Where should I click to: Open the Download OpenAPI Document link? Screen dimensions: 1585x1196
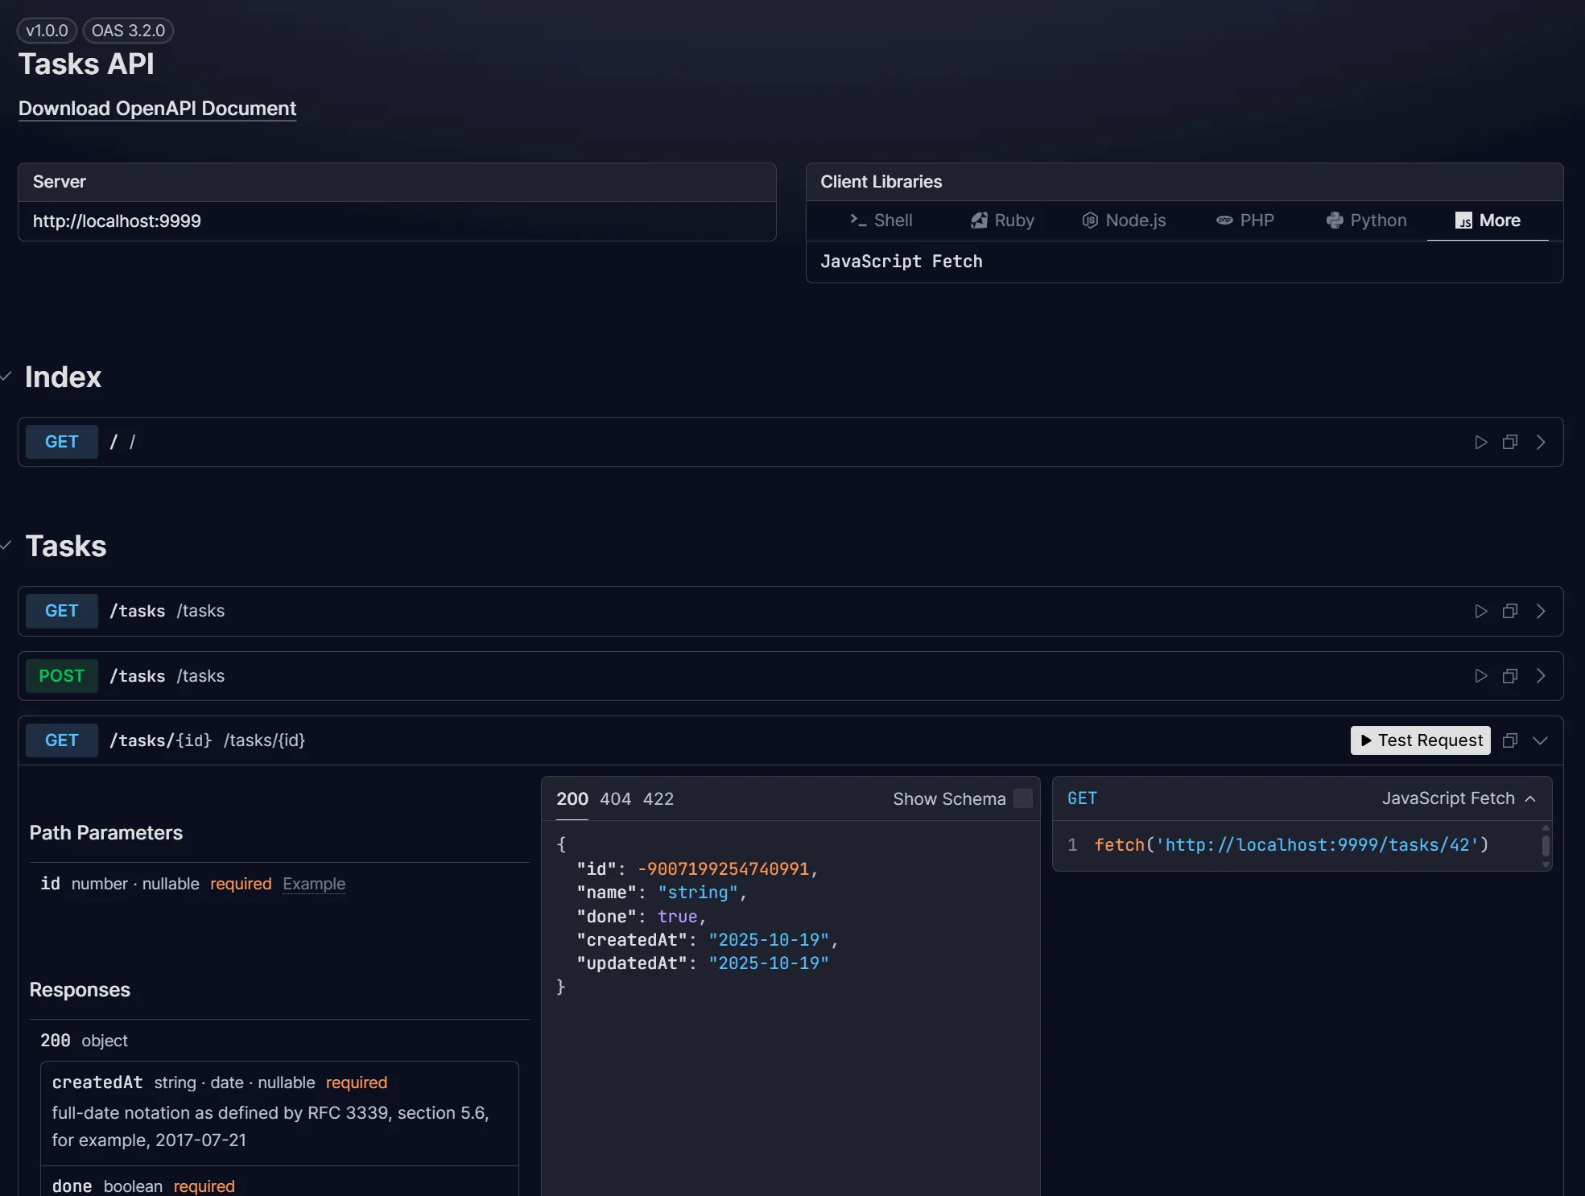(x=157, y=109)
